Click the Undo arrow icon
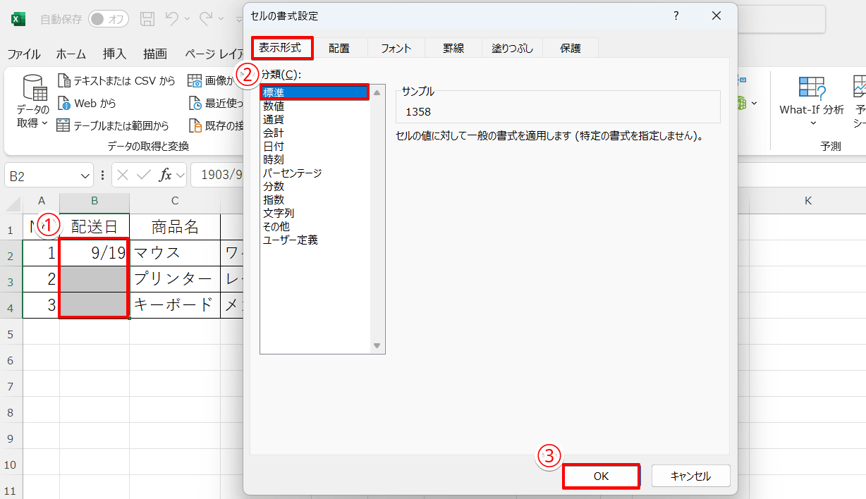This screenshot has width=866, height=499. tap(171, 19)
